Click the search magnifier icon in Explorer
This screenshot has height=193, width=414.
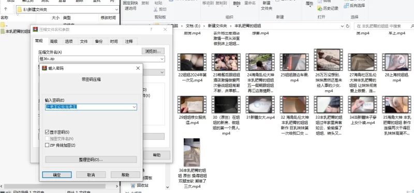point(412,26)
